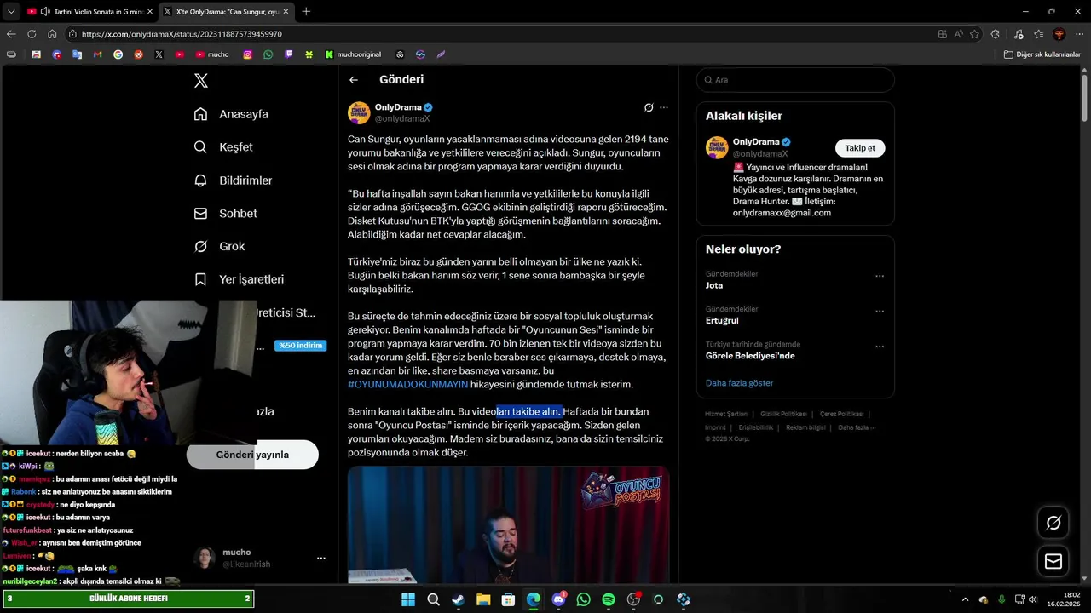
Task: Open the post's three-dot more menu
Action: pyautogui.click(x=664, y=107)
